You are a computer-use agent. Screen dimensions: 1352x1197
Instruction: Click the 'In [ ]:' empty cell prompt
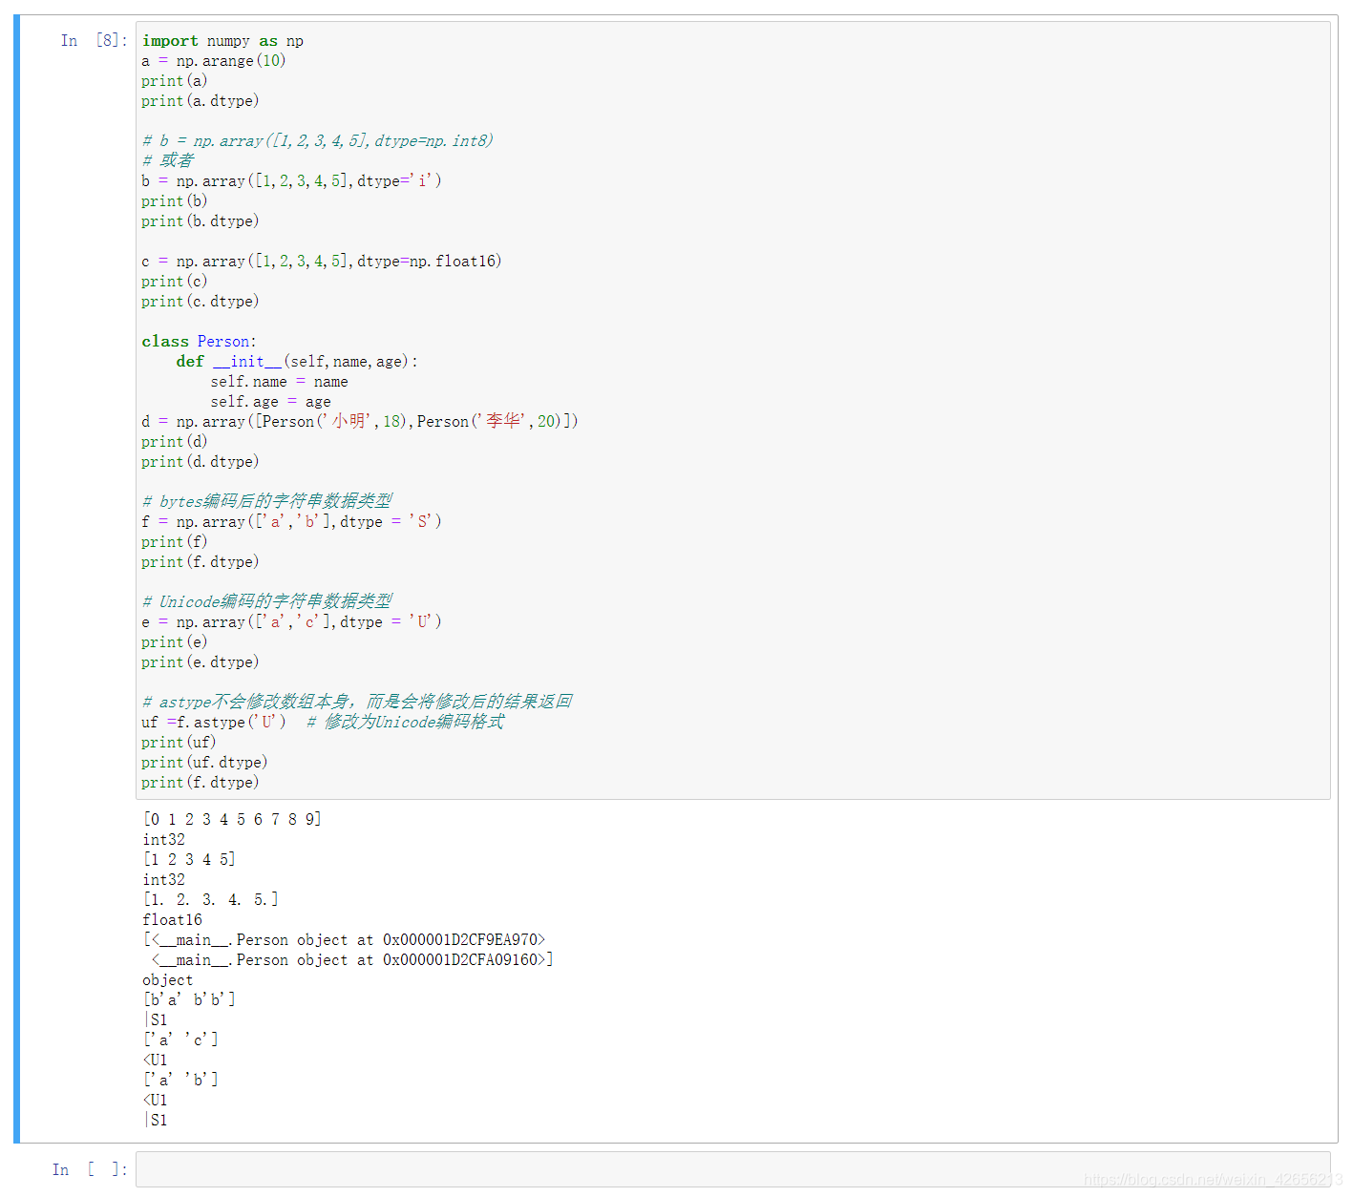(90, 1169)
